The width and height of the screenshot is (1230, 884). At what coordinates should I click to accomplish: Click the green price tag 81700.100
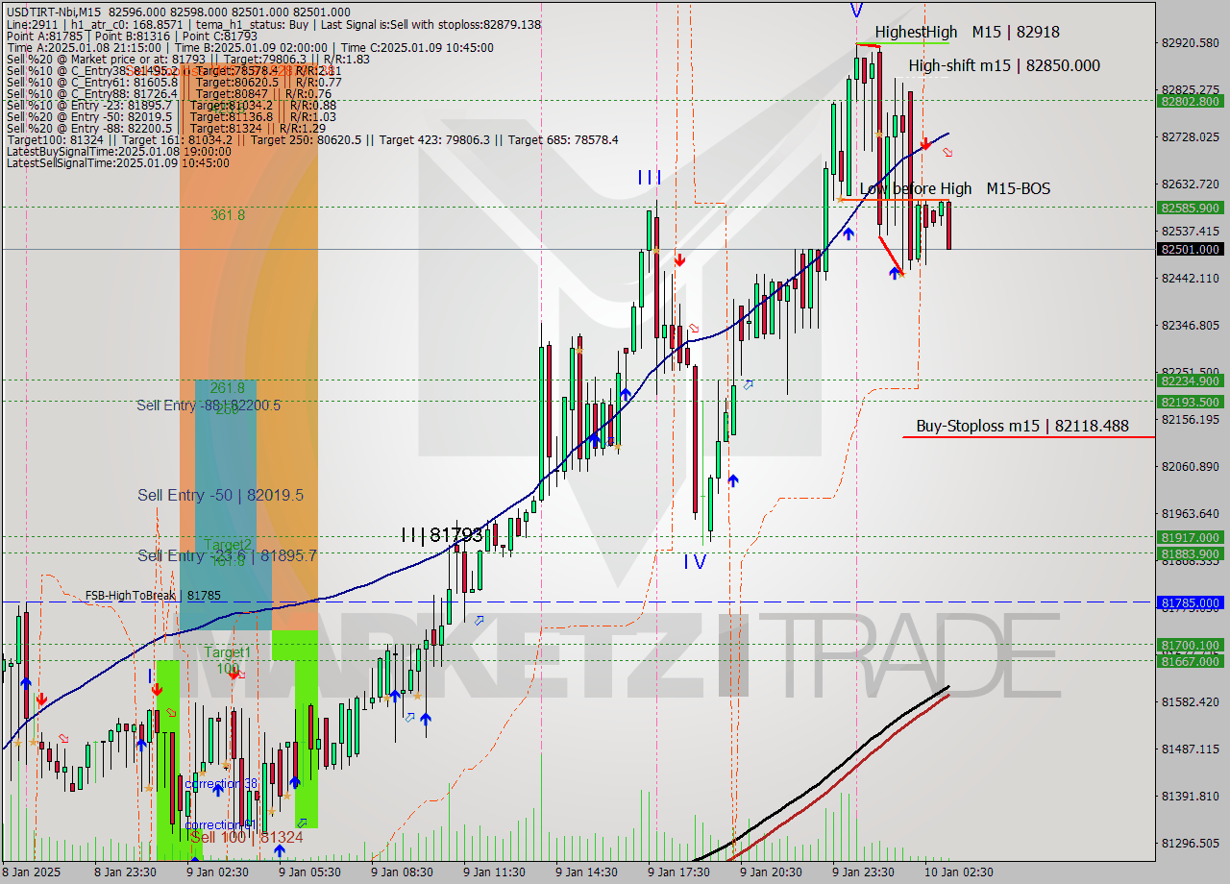click(x=1192, y=645)
